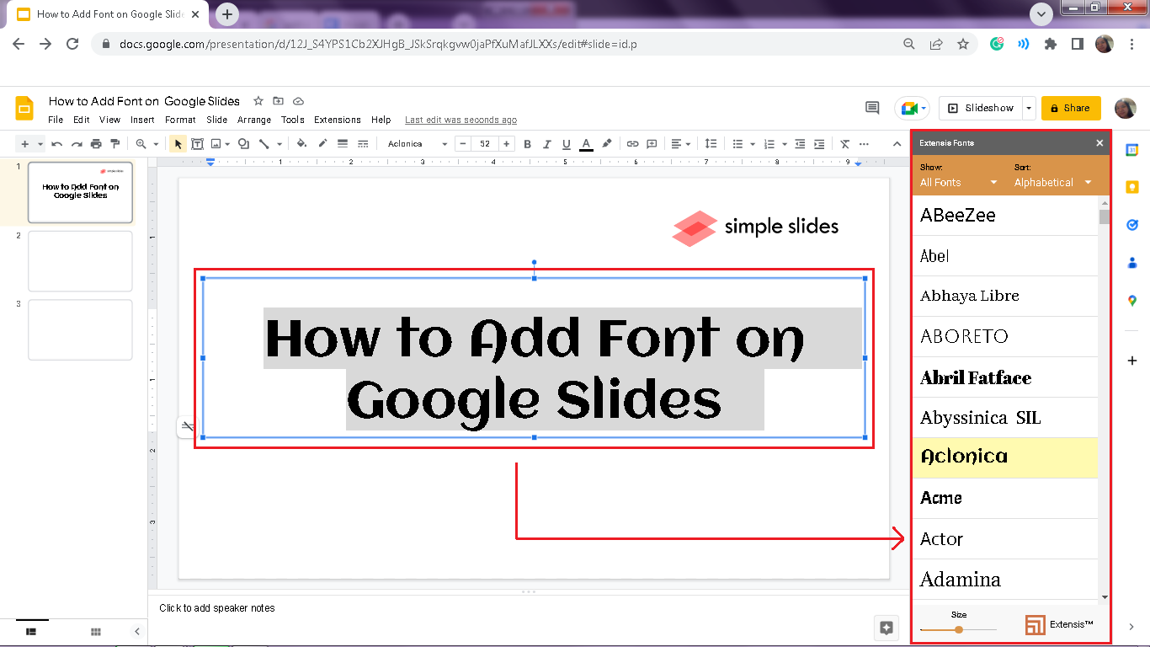Open the Format menu
Viewport: 1150px width, 647px height.
[x=179, y=120]
